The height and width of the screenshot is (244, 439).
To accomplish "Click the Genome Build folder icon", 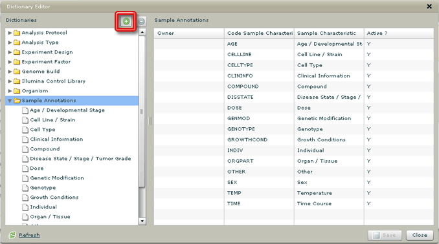I will 17,72.
